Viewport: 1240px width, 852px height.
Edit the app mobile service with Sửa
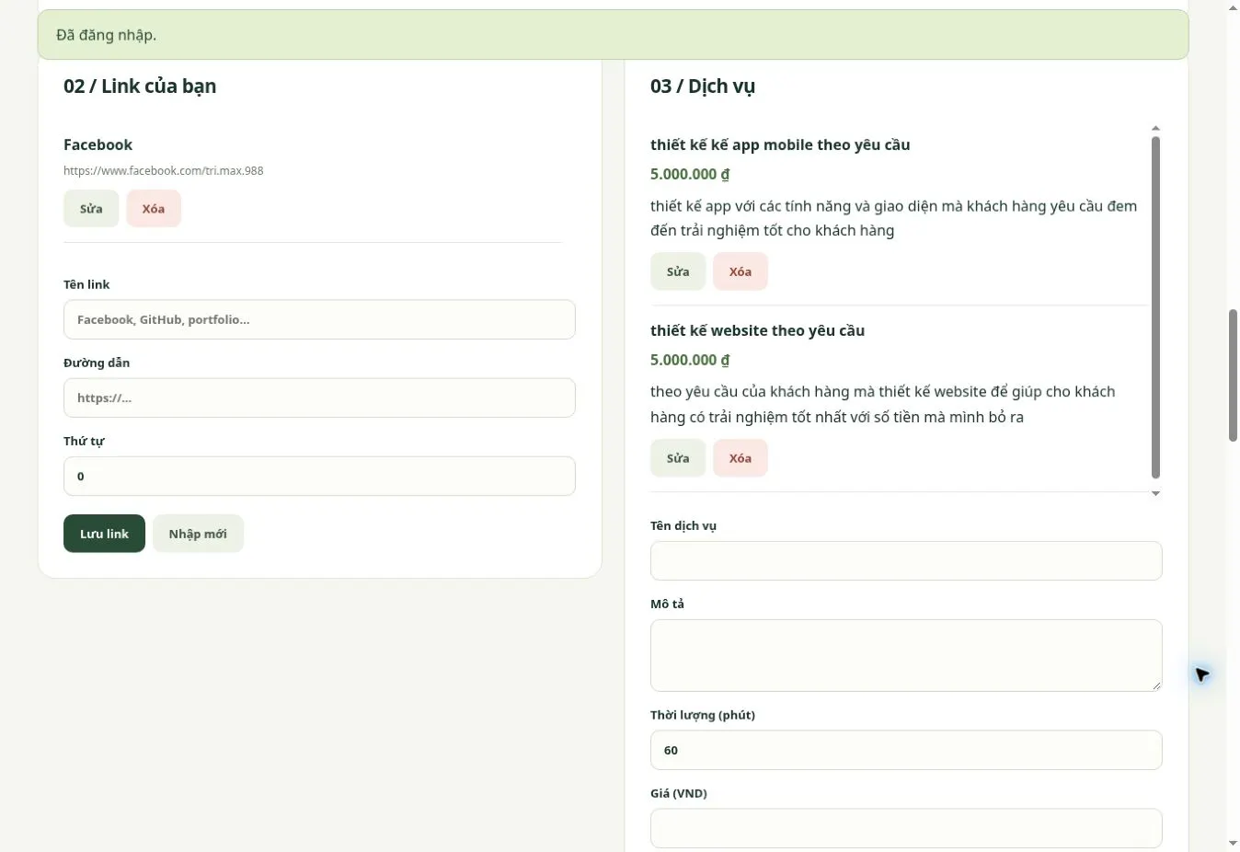(678, 271)
